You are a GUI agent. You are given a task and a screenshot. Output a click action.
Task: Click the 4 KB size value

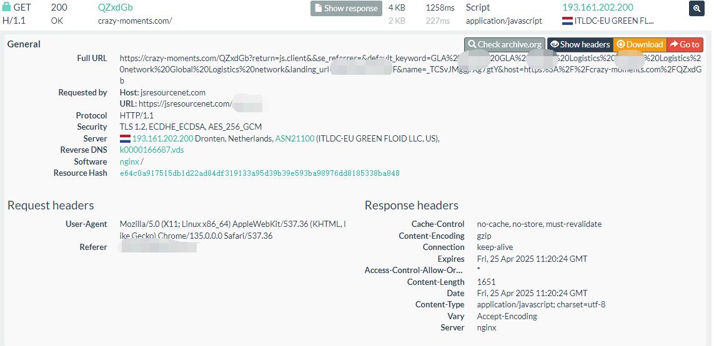click(x=397, y=7)
